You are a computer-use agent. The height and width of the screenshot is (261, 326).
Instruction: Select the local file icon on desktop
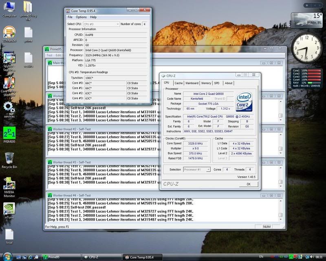coord(9,237)
